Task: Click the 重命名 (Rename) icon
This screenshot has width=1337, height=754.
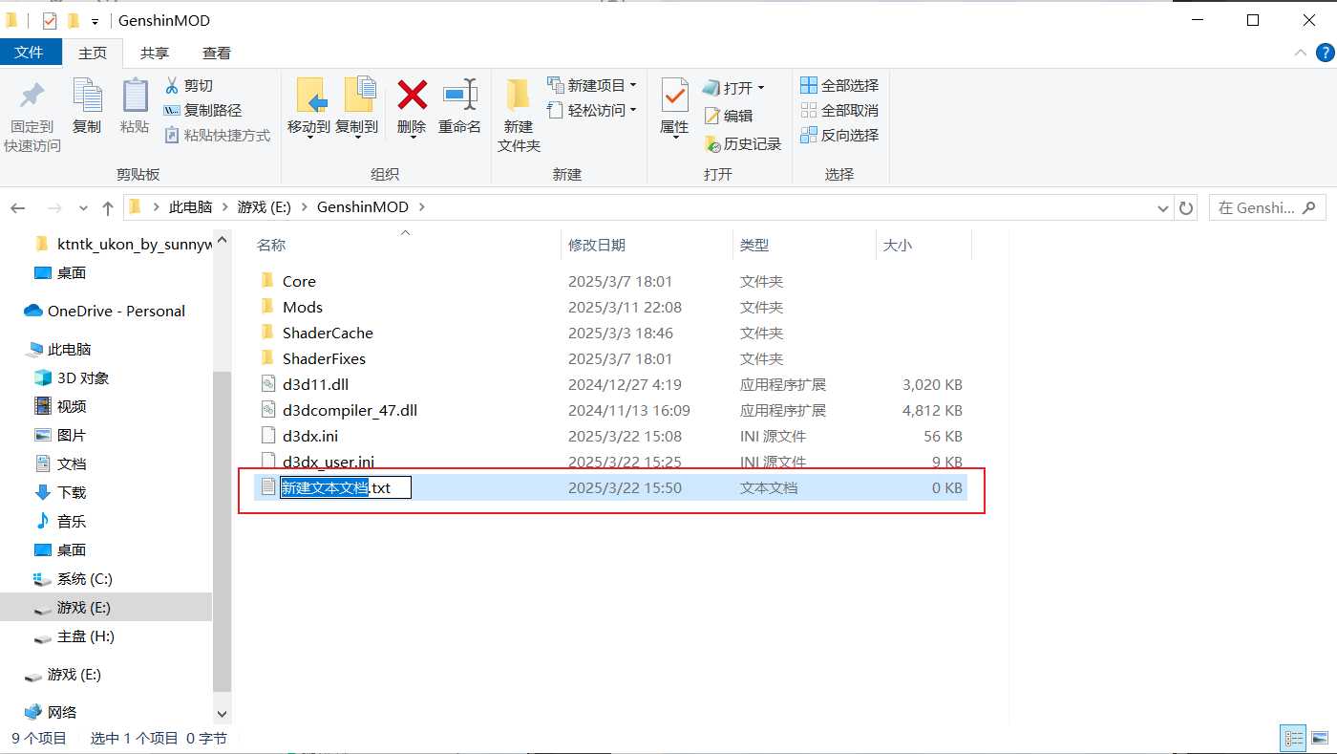Action: click(x=459, y=108)
